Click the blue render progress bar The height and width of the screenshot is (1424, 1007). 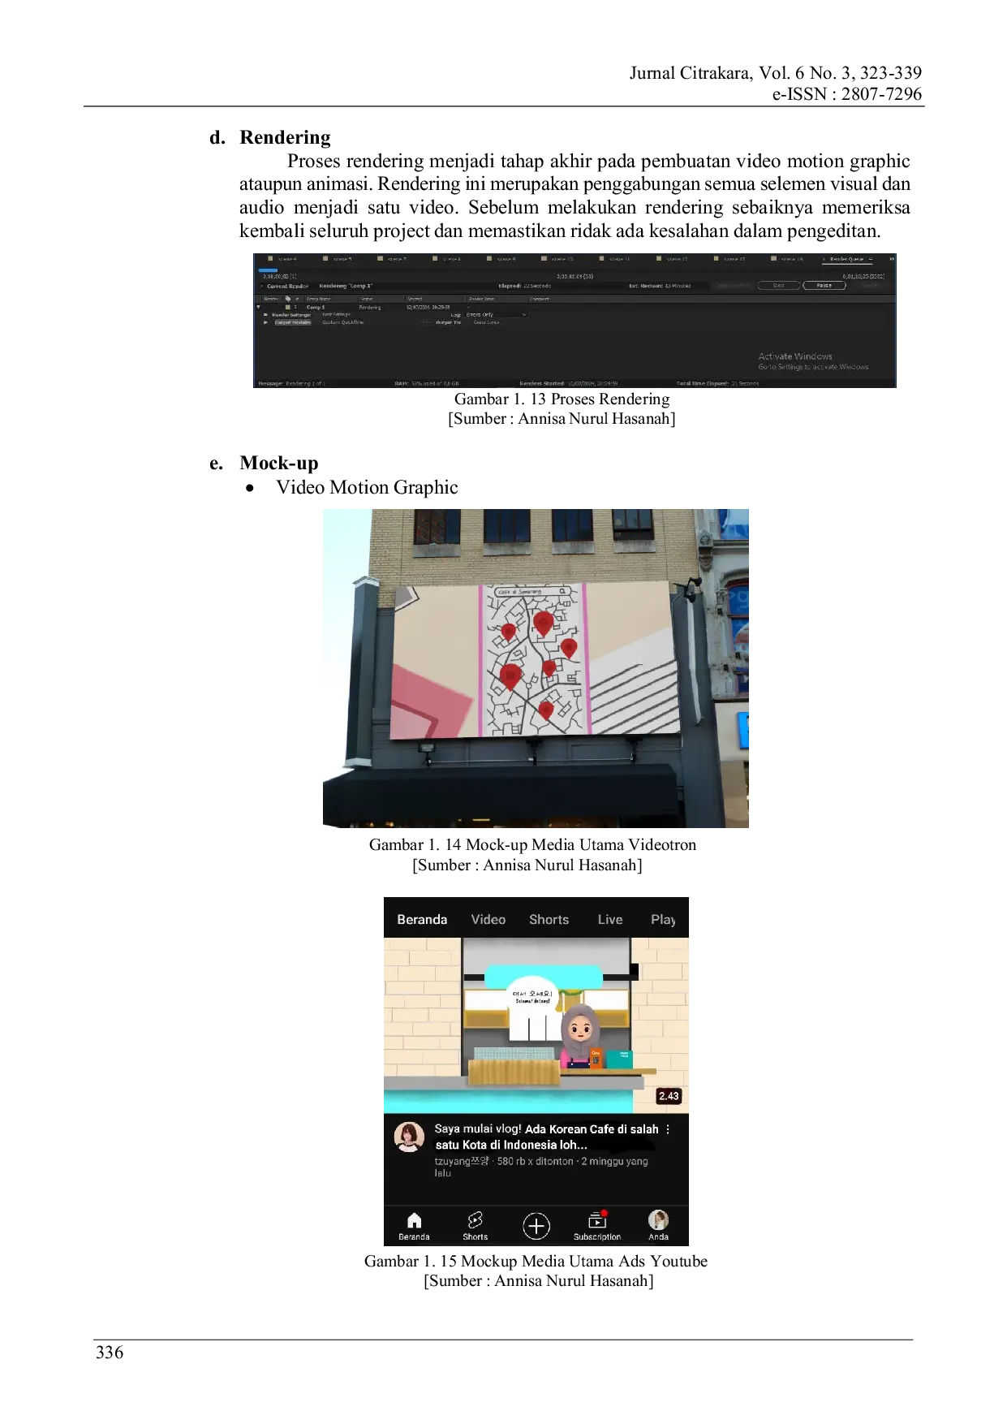tap(268, 270)
